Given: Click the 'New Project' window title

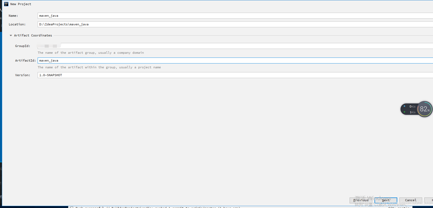Looking at the screenshot, I should click(21, 4).
